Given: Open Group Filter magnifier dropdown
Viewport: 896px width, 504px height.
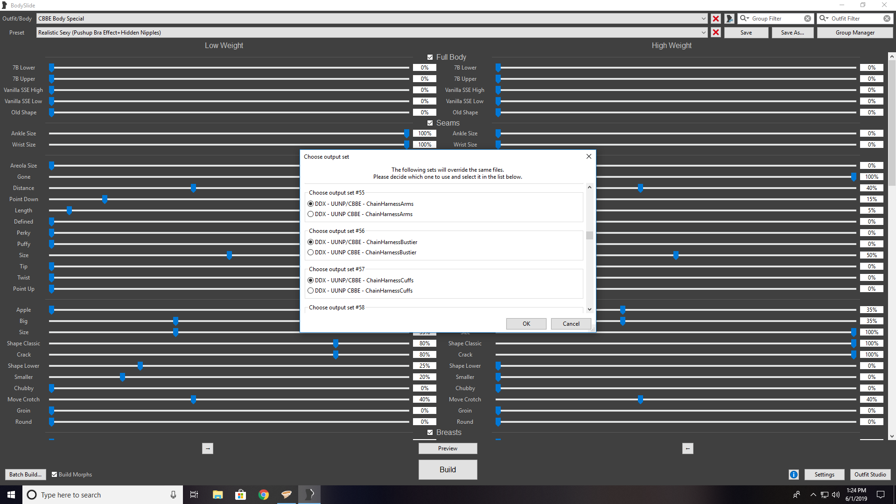Looking at the screenshot, I should coord(744,19).
